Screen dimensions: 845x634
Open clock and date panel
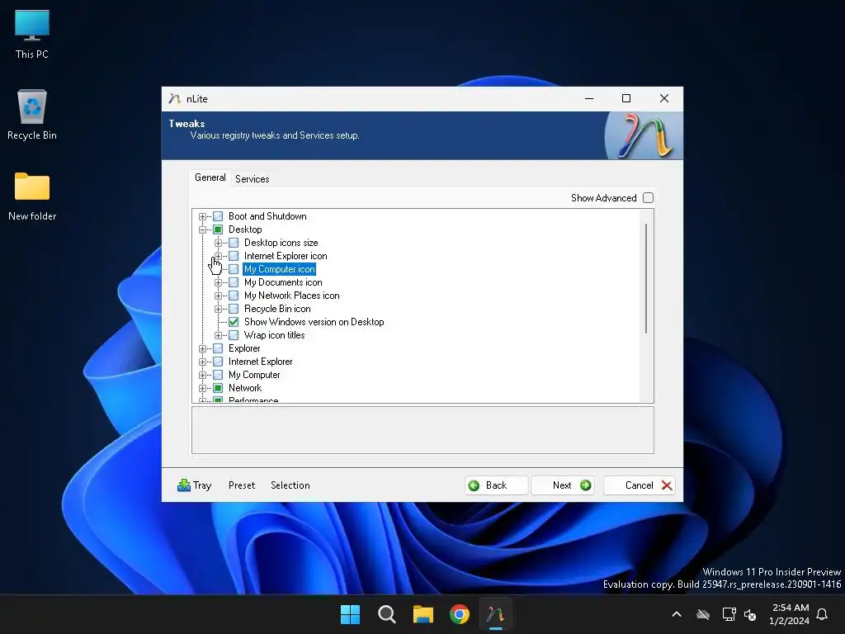790,614
